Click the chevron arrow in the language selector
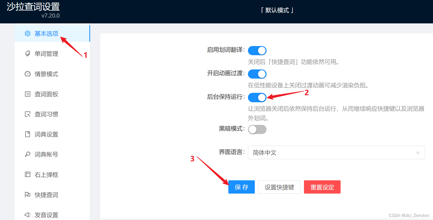 click(x=417, y=153)
